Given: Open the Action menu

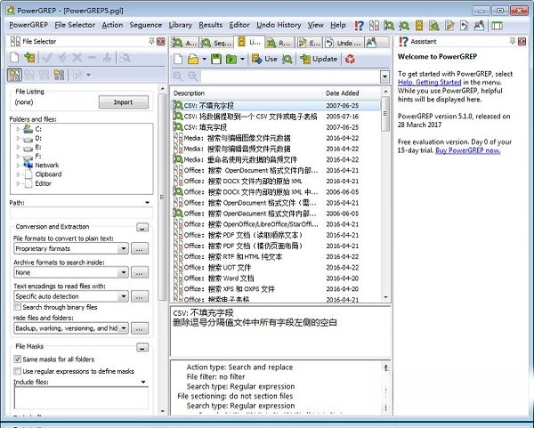Looking at the screenshot, I should coord(112,25).
